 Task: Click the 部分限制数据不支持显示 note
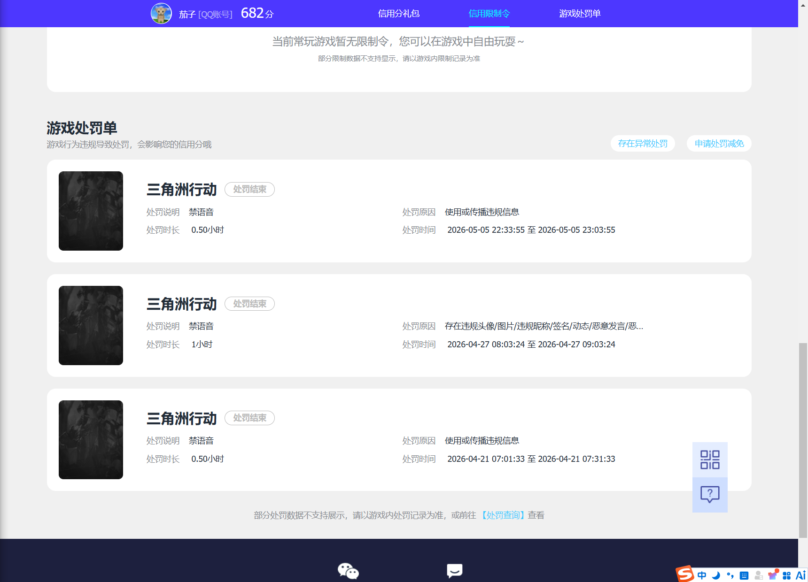[399, 59]
